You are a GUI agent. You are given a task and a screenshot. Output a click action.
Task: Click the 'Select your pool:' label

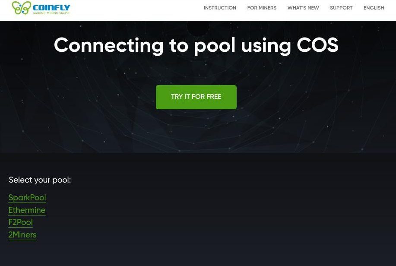coord(40,180)
